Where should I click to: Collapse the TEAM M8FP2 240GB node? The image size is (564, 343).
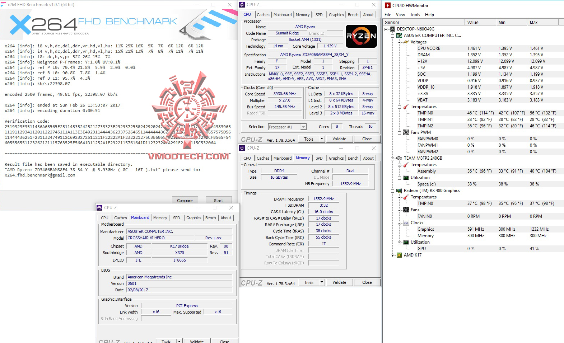click(393, 158)
